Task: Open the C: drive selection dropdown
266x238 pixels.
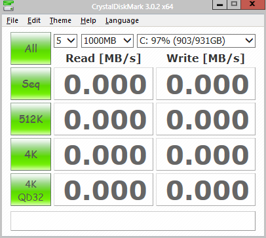Action: [196, 41]
